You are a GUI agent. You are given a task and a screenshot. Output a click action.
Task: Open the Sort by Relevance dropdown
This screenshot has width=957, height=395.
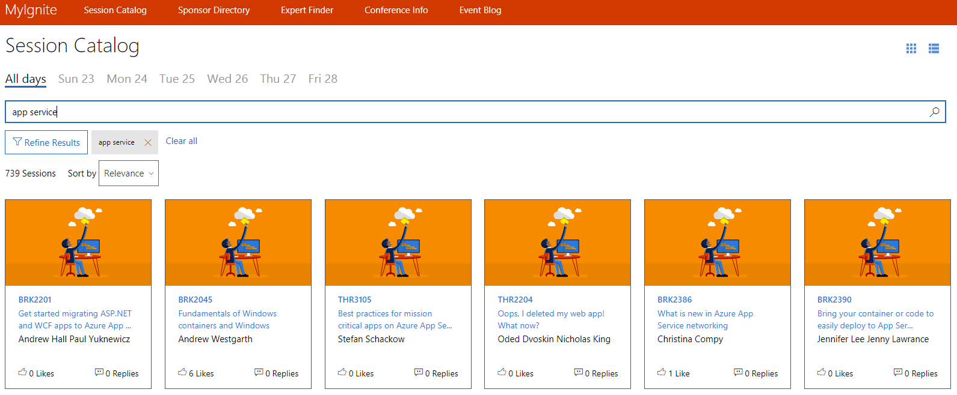(x=129, y=173)
